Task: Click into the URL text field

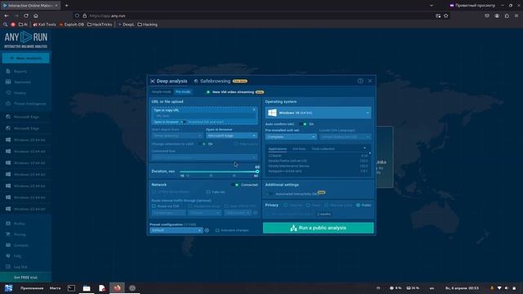Action: [204, 116]
